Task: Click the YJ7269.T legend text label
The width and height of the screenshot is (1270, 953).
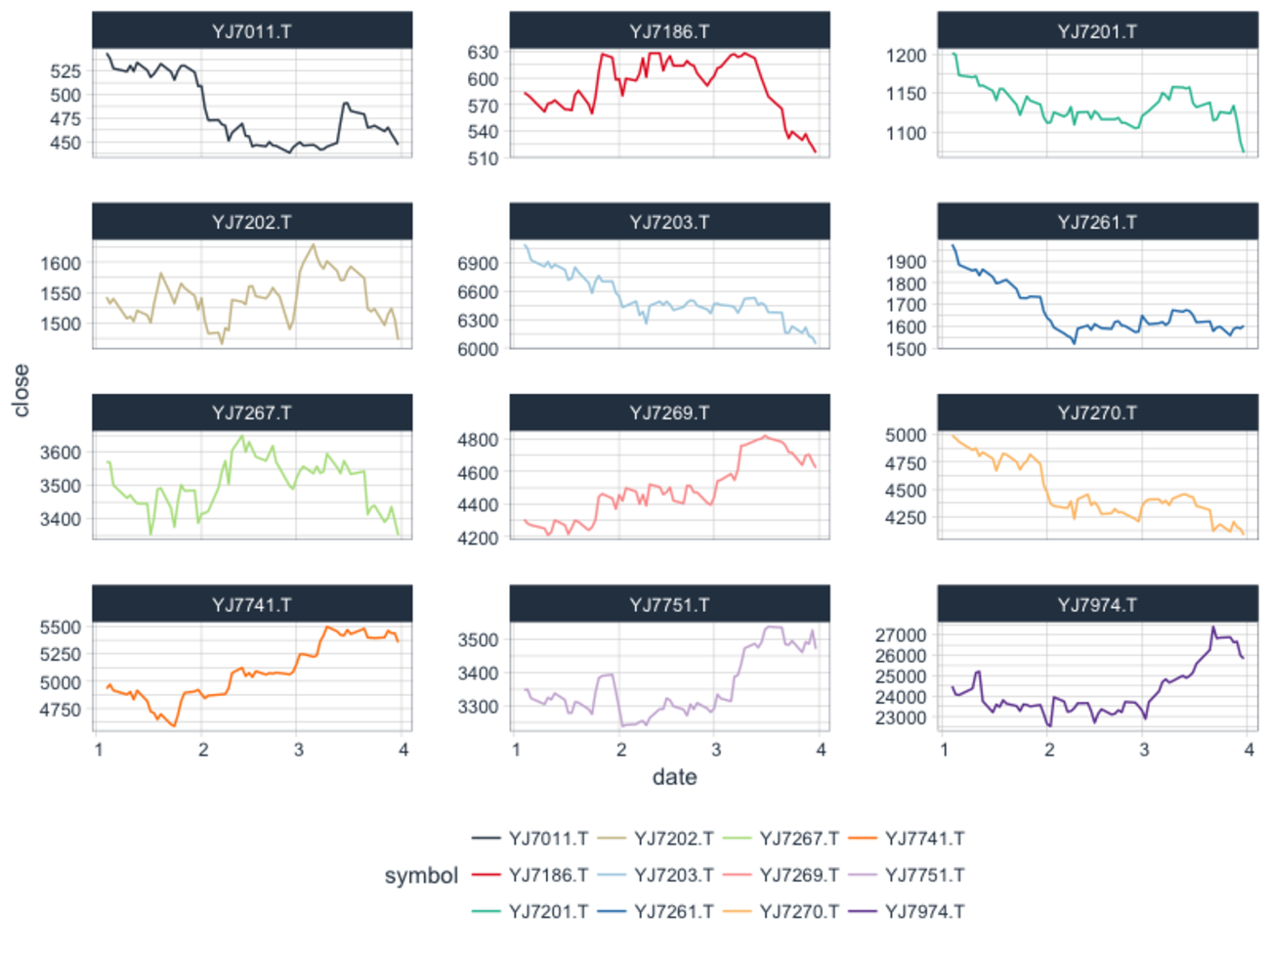Action: pos(799,875)
